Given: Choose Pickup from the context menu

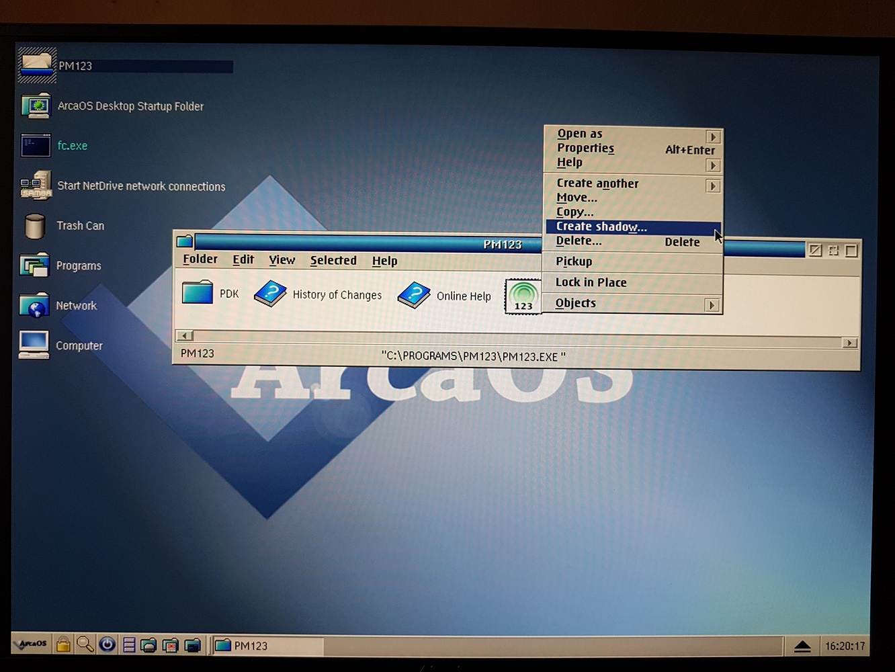Looking at the screenshot, I should (x=633, y=261).
